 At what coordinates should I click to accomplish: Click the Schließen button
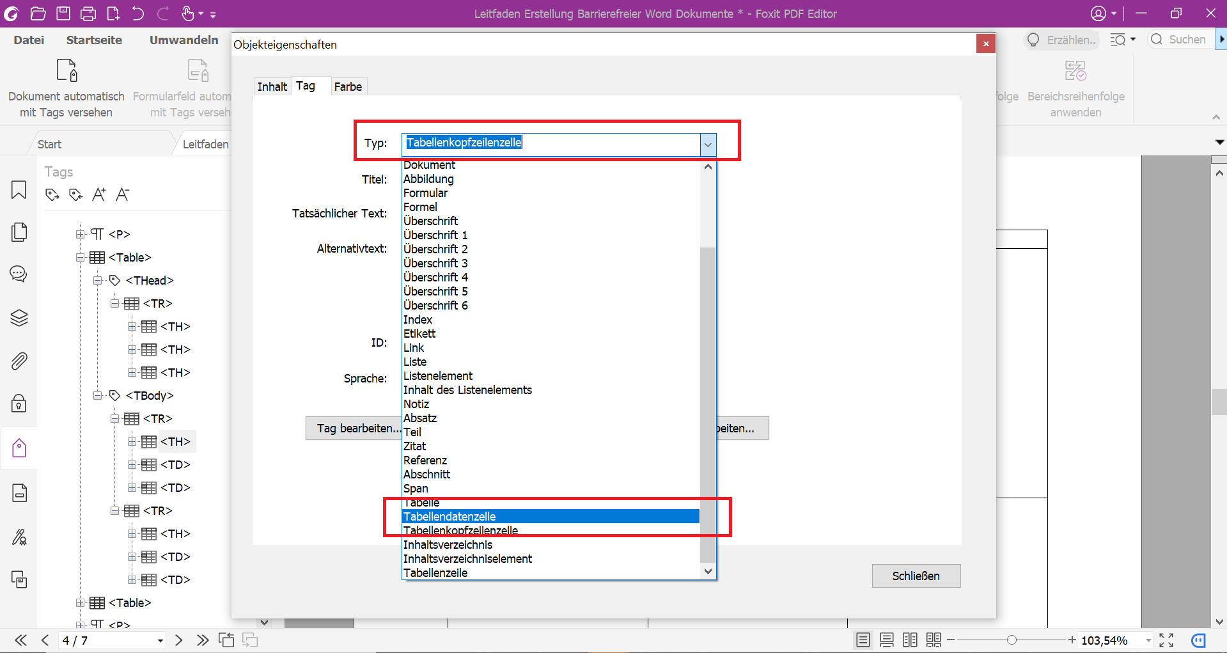(916, 576)
